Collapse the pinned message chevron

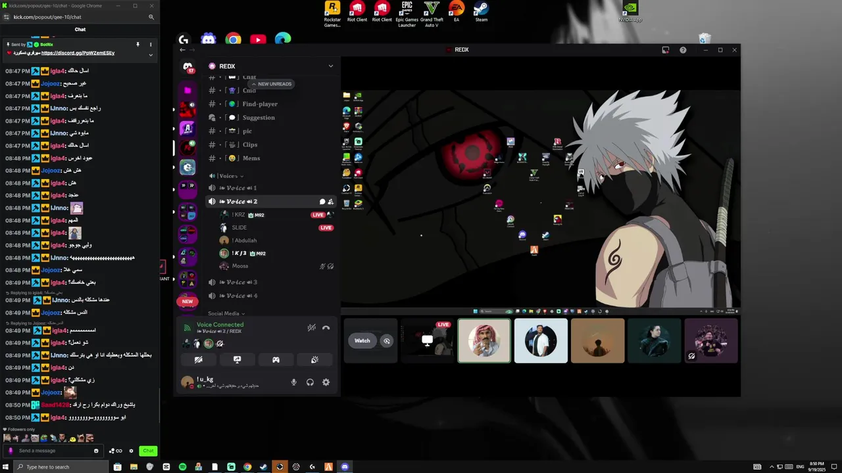pyautogui.click(x=151, y=55)
